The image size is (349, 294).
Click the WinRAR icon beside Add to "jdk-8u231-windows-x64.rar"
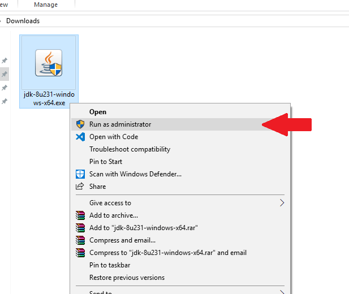[80, 228]
